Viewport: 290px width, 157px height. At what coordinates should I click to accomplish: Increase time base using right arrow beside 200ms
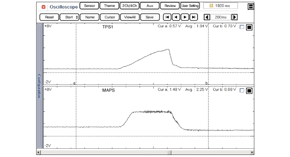(234, 17)
